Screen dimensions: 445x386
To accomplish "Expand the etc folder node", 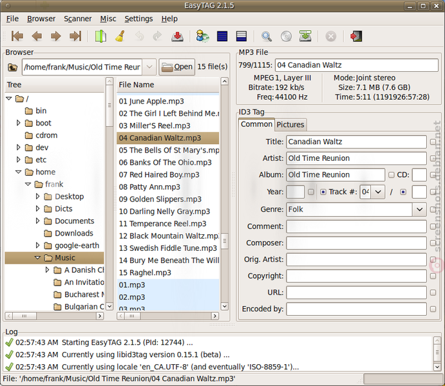I will click(x=19, y=160).
